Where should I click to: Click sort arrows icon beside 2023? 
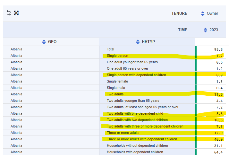tap(205, 30)
